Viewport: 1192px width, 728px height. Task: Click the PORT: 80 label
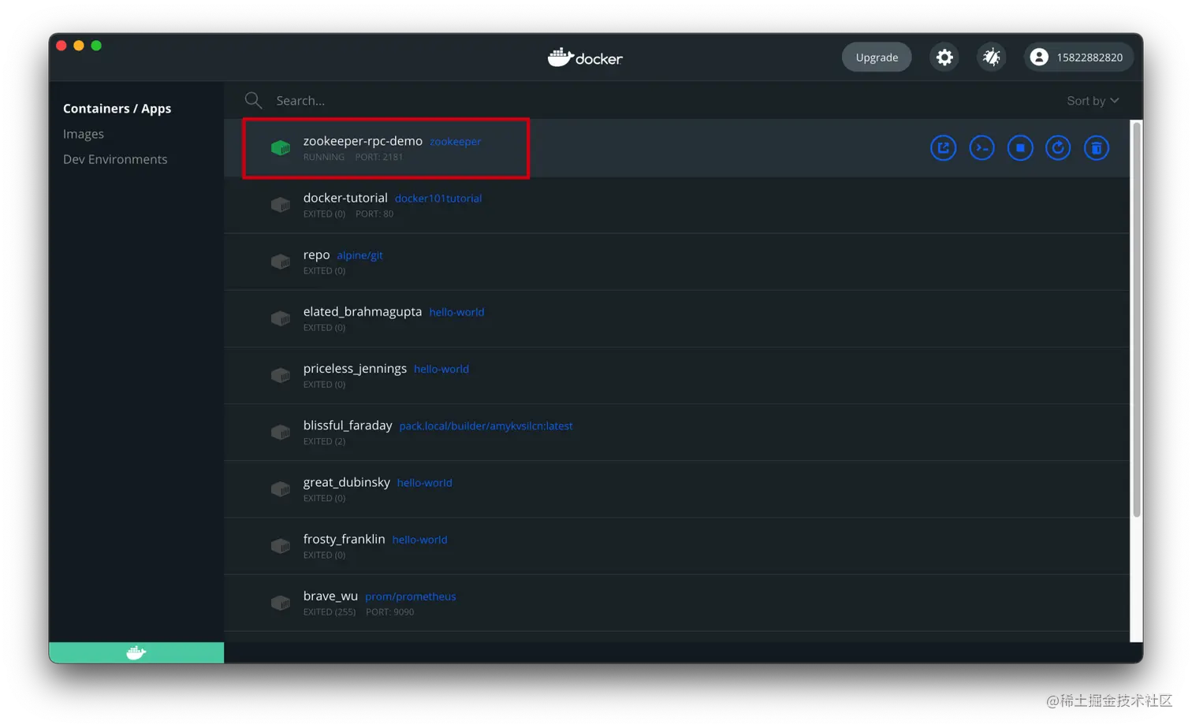pyautogui.click(x=374, y=214)
